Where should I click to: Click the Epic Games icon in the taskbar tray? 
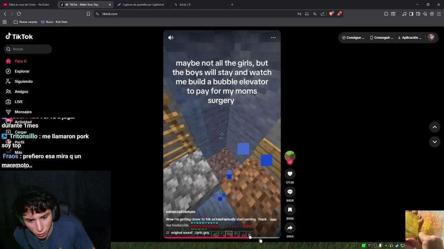pyautogui.click(x=369, y=246)
